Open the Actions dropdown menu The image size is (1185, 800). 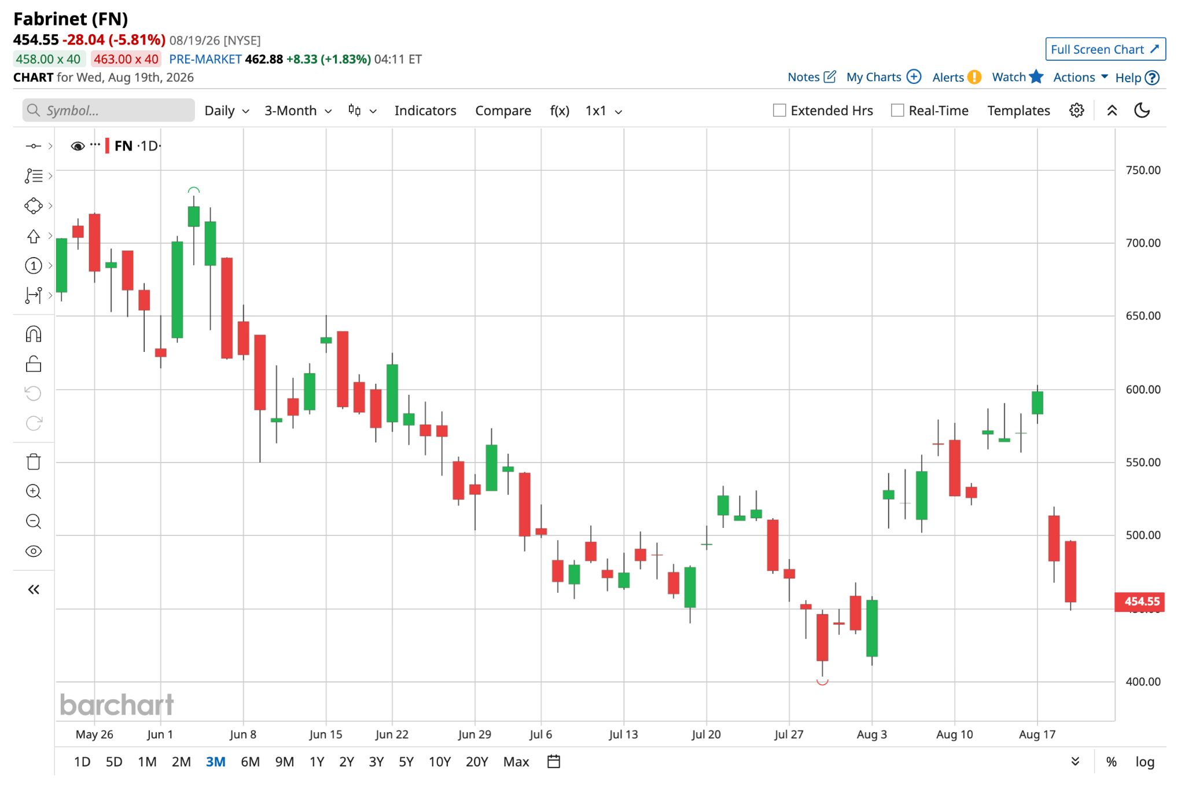pos(1080,78)
